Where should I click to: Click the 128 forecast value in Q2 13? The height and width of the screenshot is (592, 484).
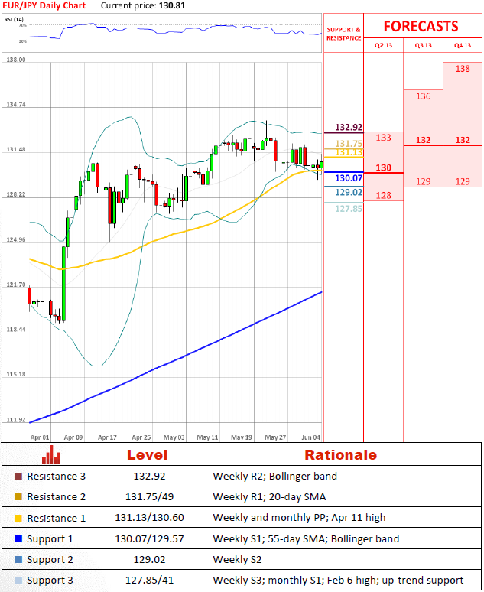coord(384,195)
